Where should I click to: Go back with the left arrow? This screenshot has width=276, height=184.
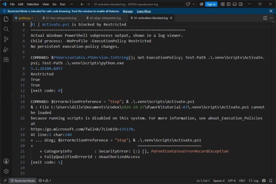point(82,4)
